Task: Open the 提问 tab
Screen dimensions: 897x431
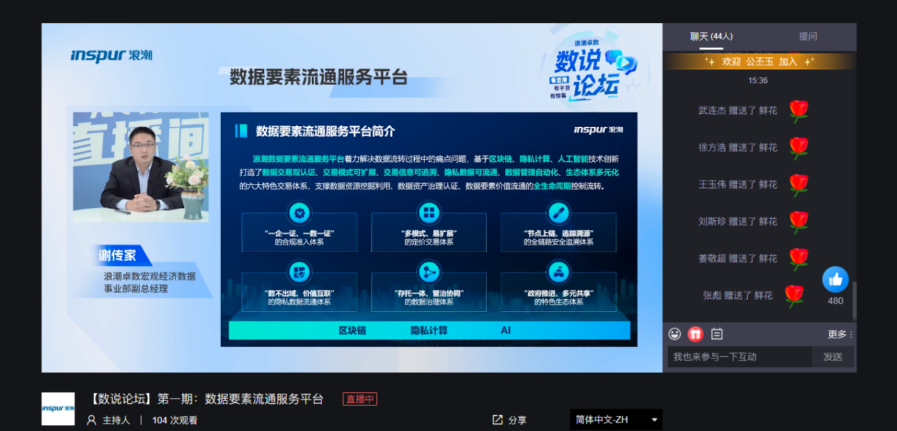Action: click(808, 36)
